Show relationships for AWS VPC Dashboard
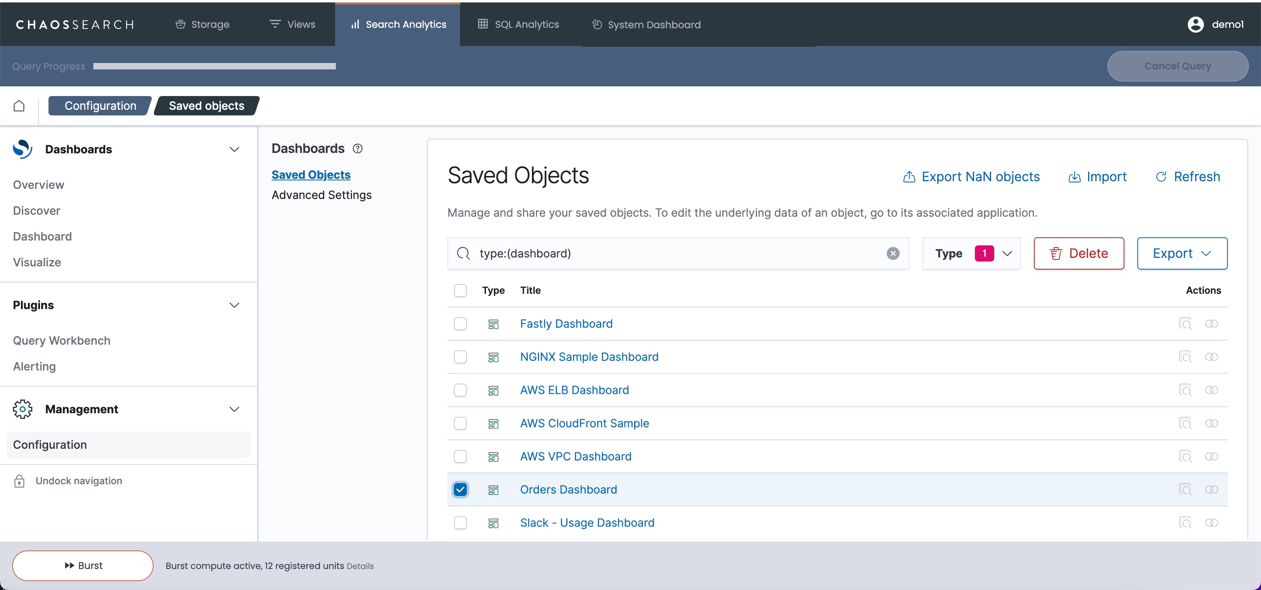 (1211, 456)
